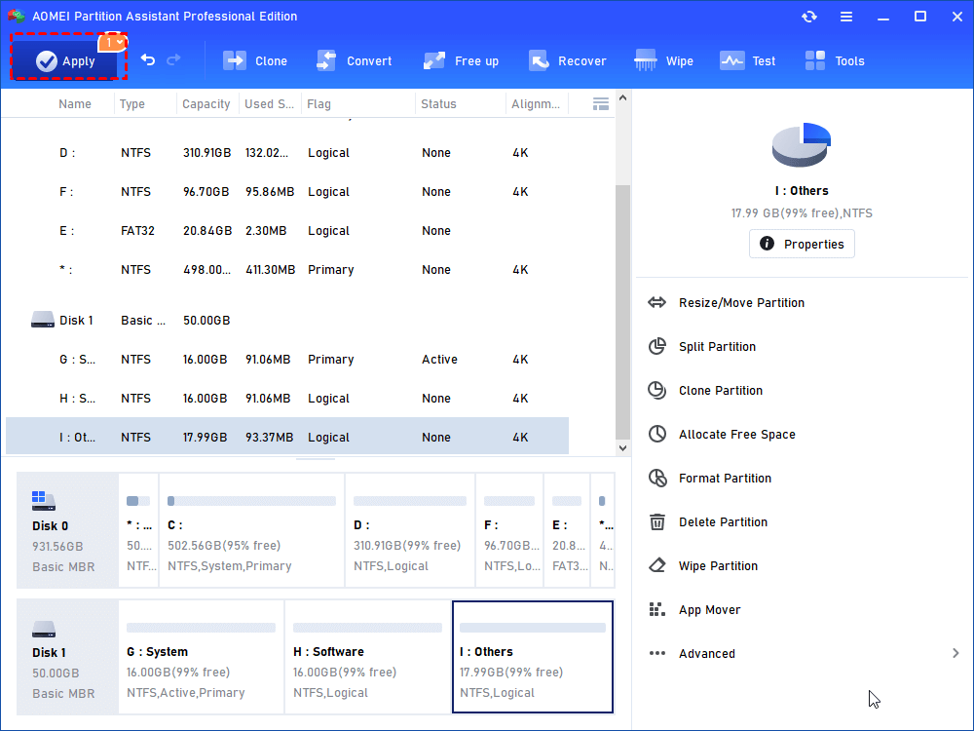Click the App Mover icon

(657, 609)
